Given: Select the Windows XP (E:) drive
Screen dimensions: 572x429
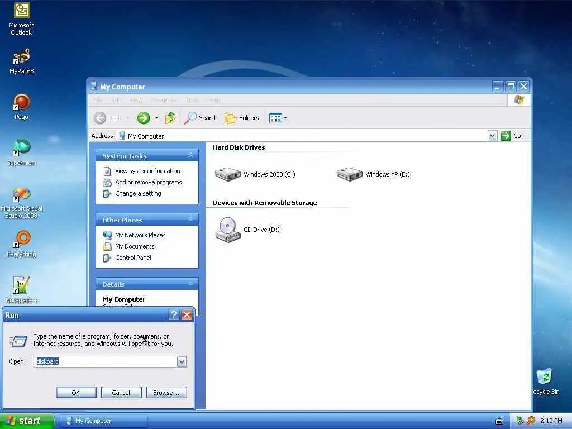Looking at the screenshot, I should [x=373, y=174].
